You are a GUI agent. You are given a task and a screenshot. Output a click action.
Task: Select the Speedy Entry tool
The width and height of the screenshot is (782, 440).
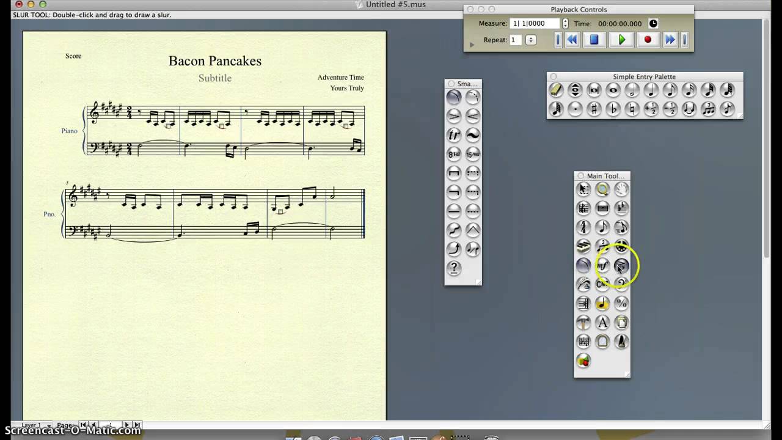click(621, 227)
